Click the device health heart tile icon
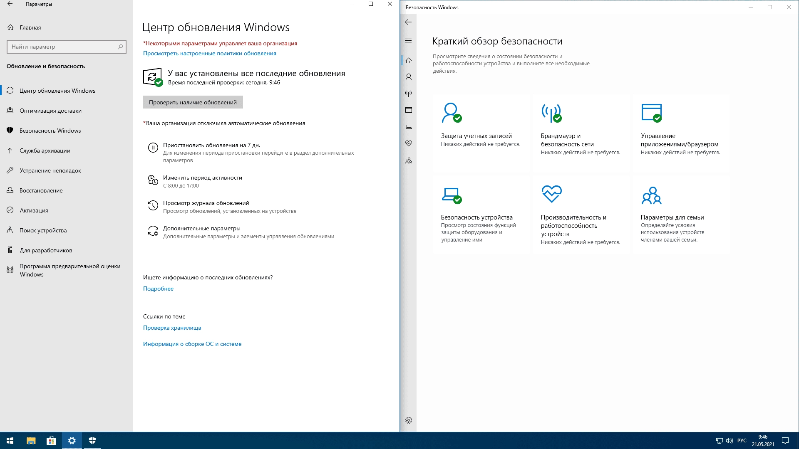 coord(551,194)
